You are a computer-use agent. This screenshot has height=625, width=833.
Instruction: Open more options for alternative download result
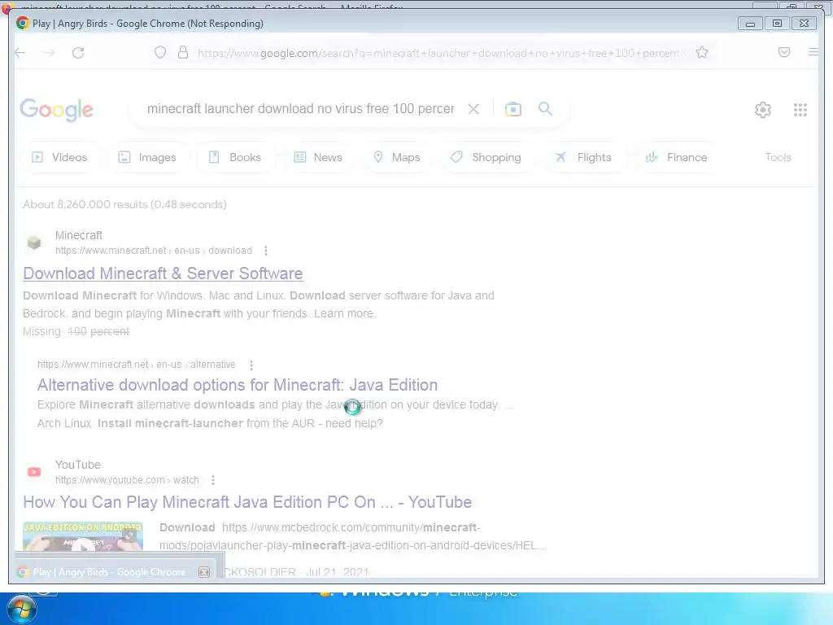(251, 365)
